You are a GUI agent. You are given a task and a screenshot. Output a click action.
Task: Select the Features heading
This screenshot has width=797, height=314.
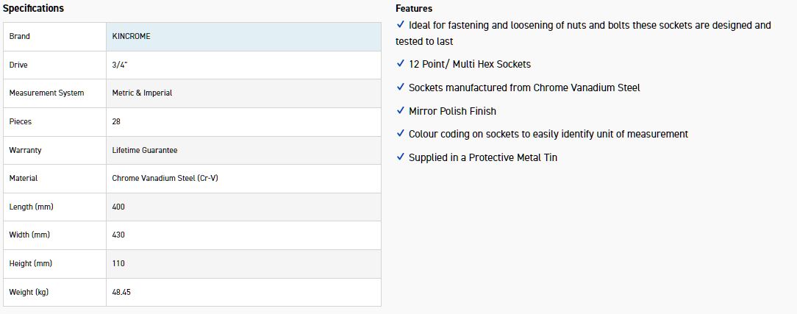(414, 9)
